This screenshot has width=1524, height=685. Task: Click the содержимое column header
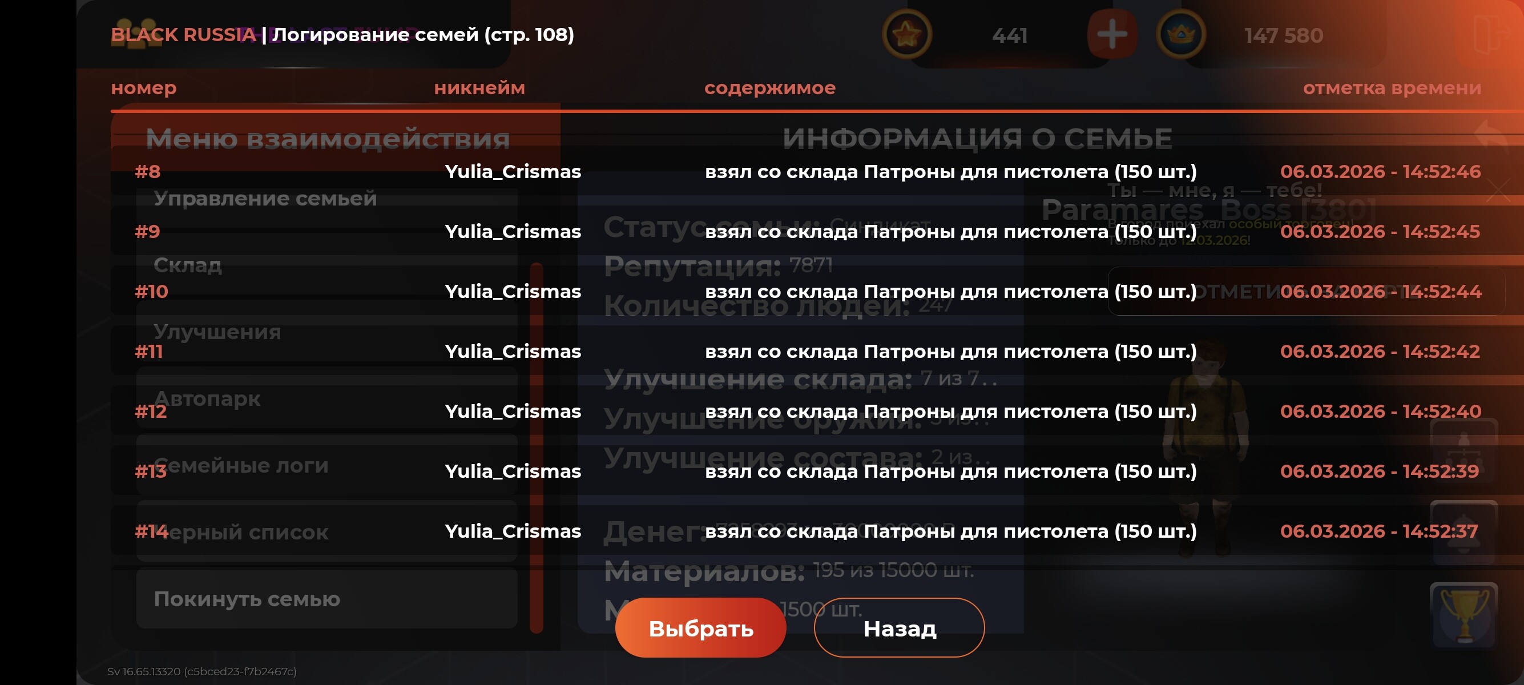point(769,88)
